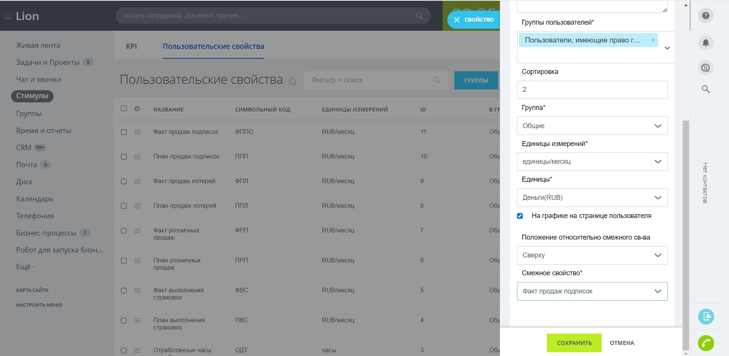Remove the selected user group tag
Screen dimensions: 729x356
[653, 40]
